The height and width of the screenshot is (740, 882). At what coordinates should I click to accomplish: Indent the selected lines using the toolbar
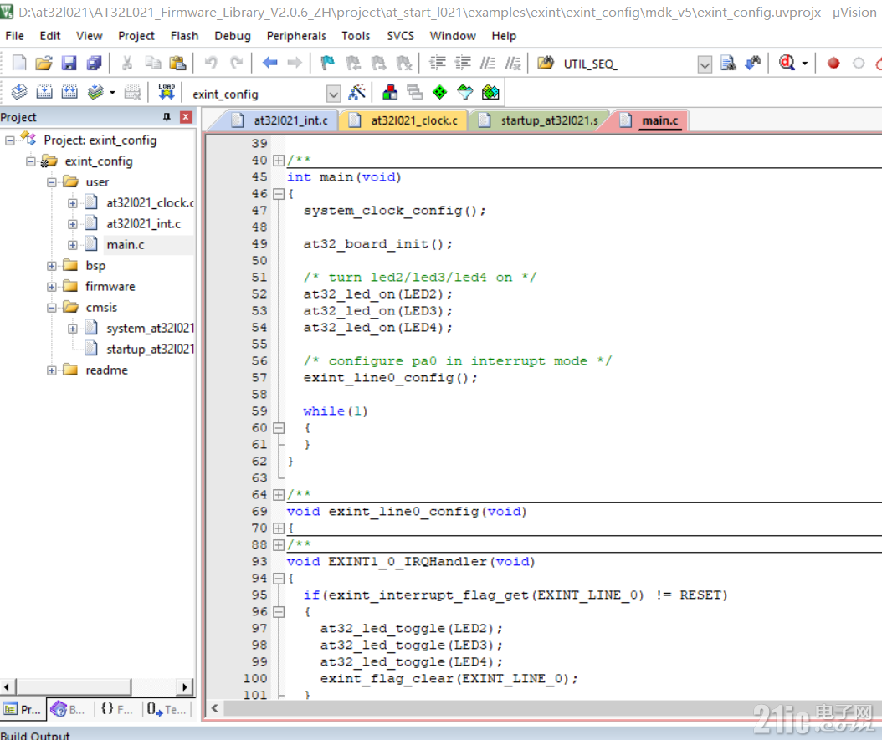pos(438,63)
